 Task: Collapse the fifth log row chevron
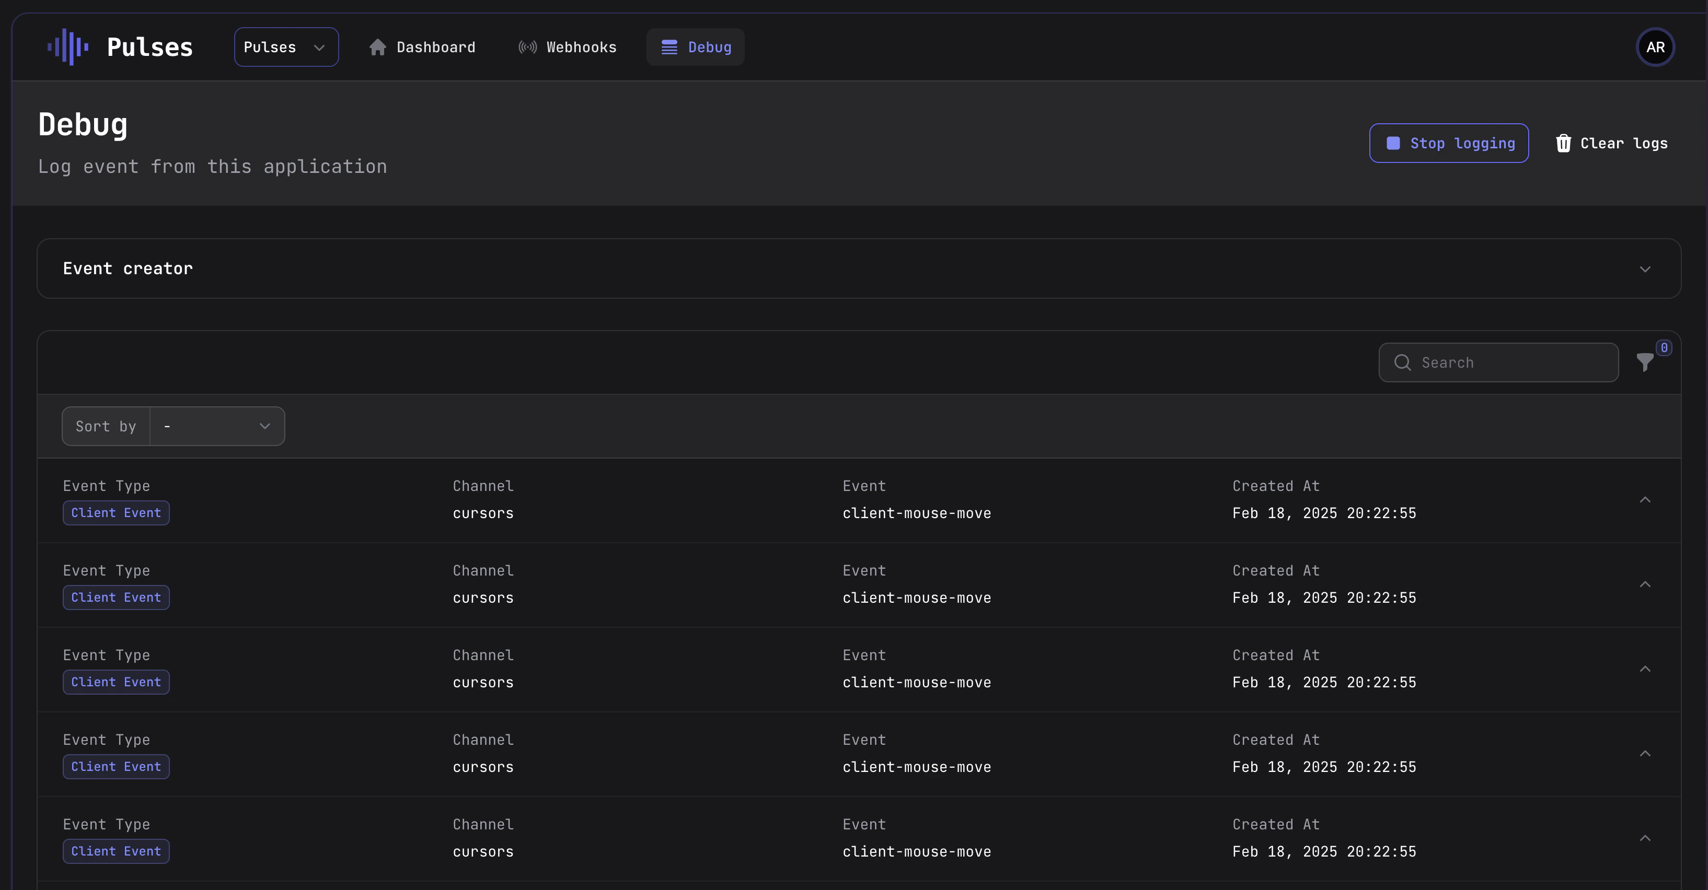pos(1645,838)
